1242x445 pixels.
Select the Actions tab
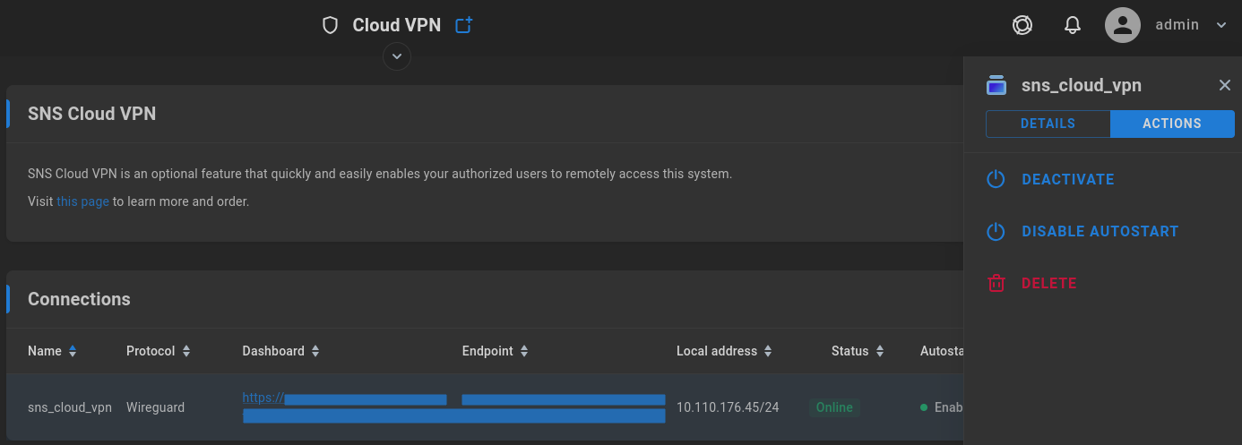[x=1172, y=124]
